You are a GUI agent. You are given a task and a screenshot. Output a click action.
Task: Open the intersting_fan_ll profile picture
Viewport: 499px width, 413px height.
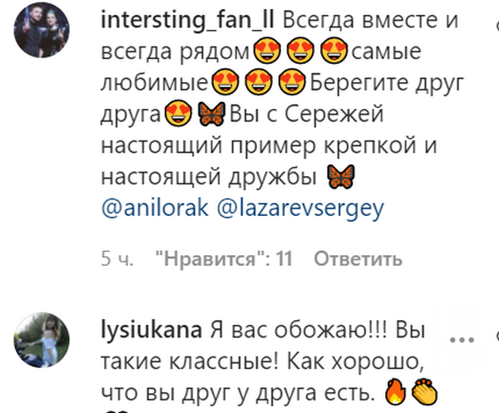(x=42, y=30)
